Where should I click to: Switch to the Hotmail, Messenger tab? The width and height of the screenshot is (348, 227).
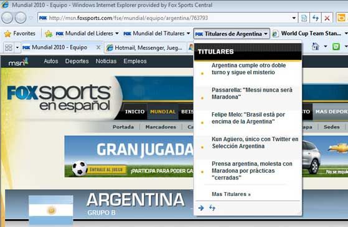click(x=146, y=47)
